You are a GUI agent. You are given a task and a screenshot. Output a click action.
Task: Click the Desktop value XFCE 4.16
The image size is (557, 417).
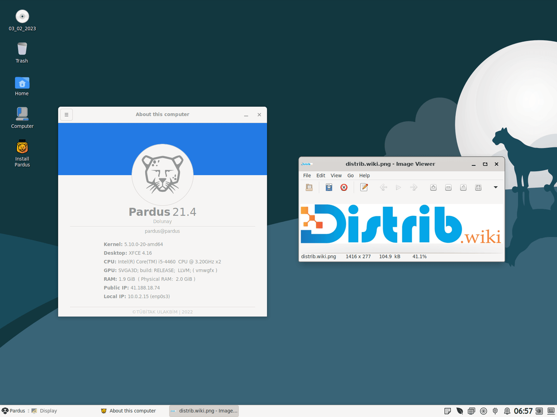(x=140, y=253)
